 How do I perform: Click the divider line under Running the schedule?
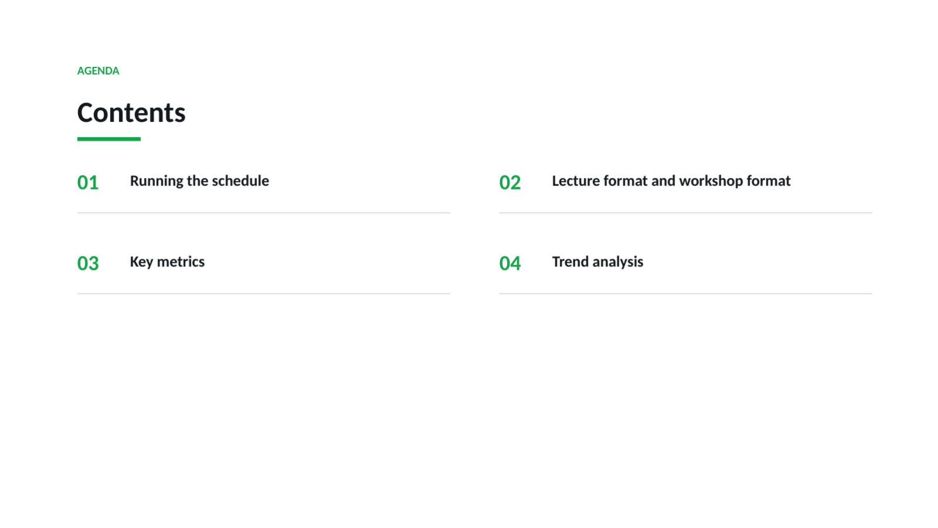point(264,213)
